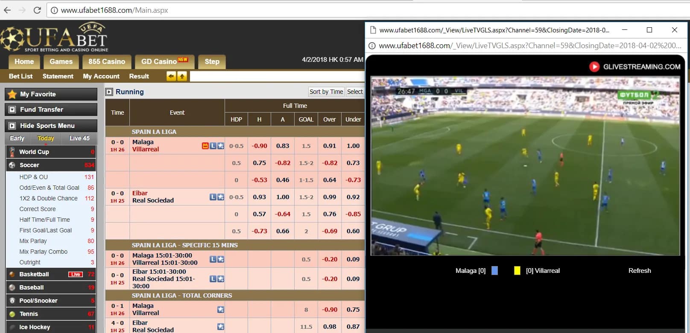Viewport: 690px width, 333px height.
Task: Expand the Fund Transfer panel
Action: point(51,110)
